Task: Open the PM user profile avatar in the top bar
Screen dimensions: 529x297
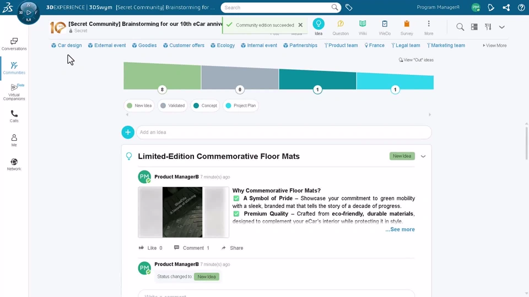Action: coord(476,7)
